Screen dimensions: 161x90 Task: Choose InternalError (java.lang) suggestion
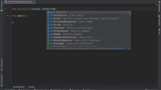[x=88, y=15]
